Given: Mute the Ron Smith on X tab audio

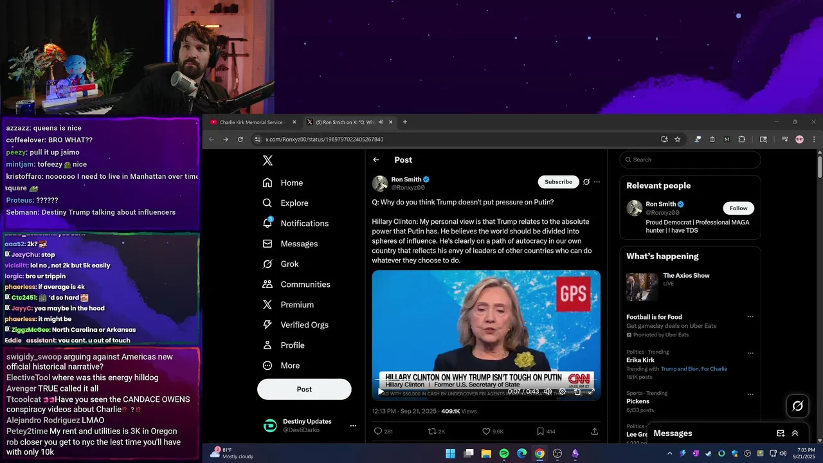Looking at the screenshot, I should (381, 122).
